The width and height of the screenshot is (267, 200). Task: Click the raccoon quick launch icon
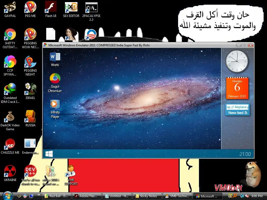pos(19,196)
